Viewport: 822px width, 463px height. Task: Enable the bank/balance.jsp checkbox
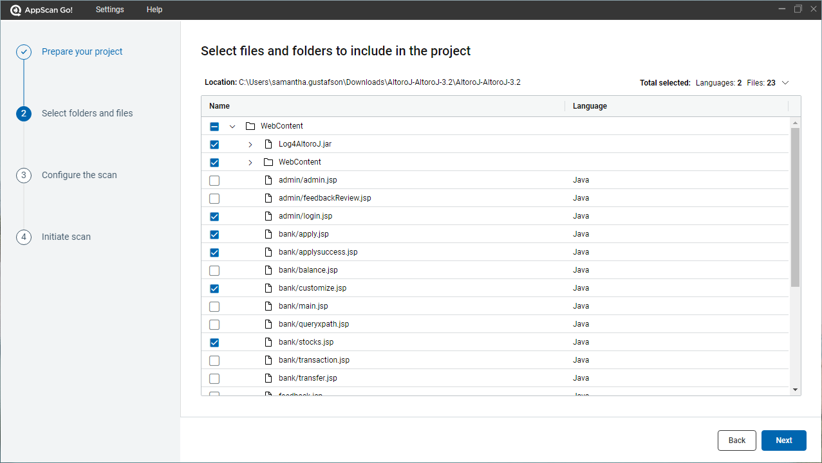point(214,271)
